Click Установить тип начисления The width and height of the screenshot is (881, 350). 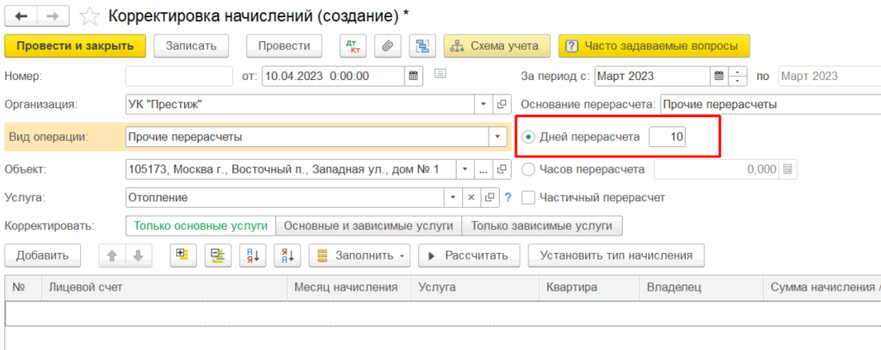point(616,255)
